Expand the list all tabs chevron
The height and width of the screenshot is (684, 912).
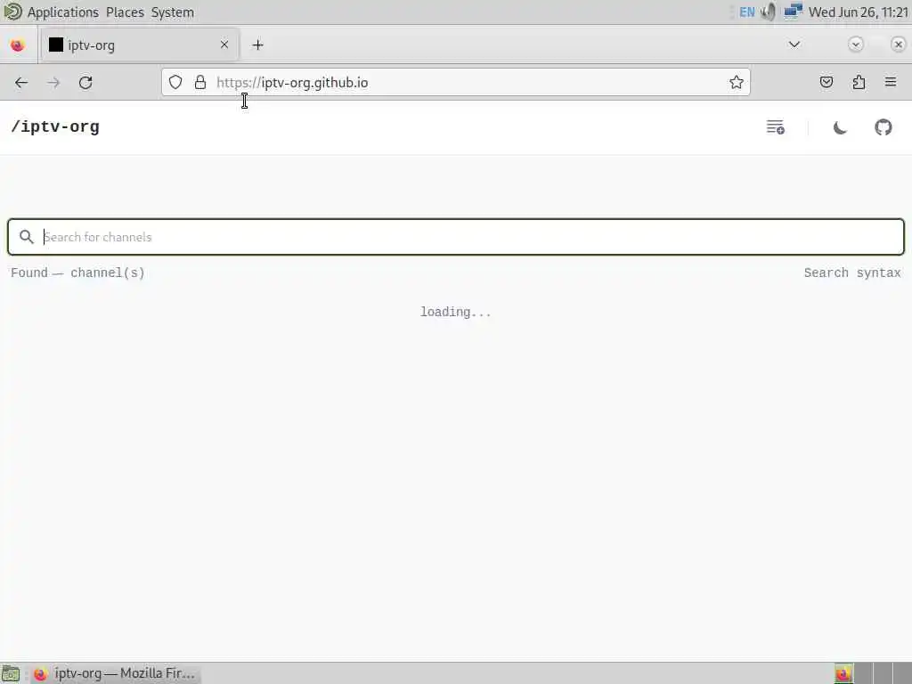click(794, 45)
